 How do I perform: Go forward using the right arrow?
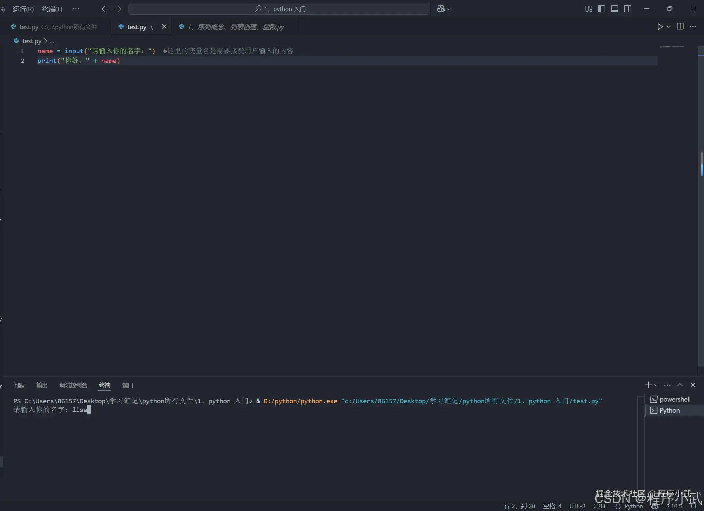(118, 9)
